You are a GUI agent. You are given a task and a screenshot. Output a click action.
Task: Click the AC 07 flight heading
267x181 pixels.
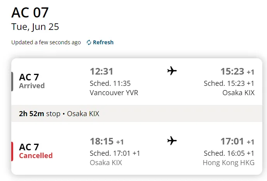[30, 12]
